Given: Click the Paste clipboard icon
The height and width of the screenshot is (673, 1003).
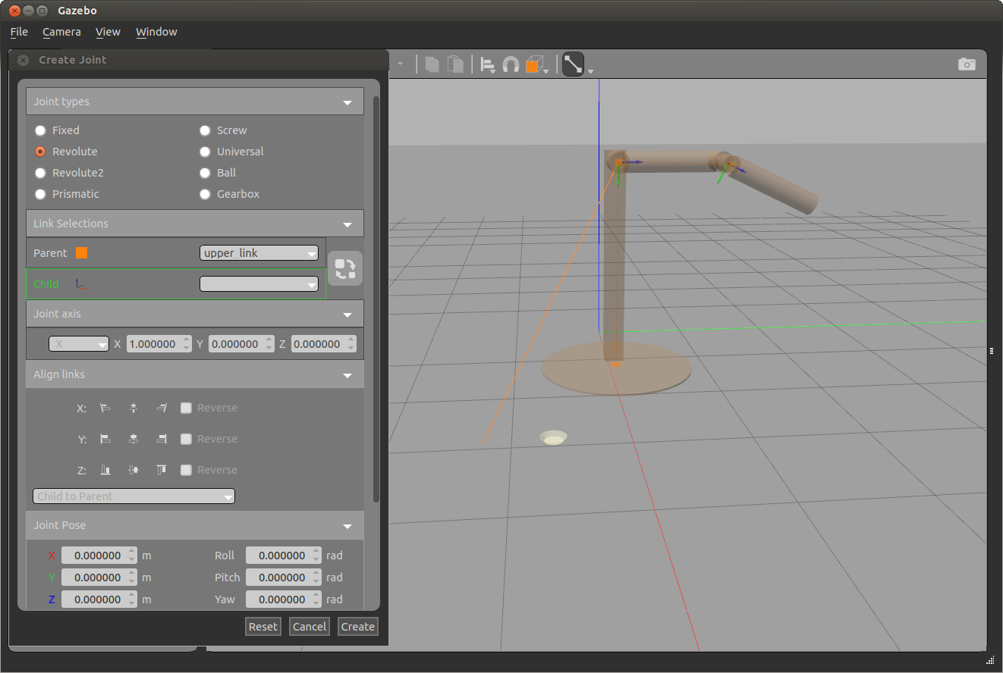Looking at the screenshot, I should (x=455, y=64).
